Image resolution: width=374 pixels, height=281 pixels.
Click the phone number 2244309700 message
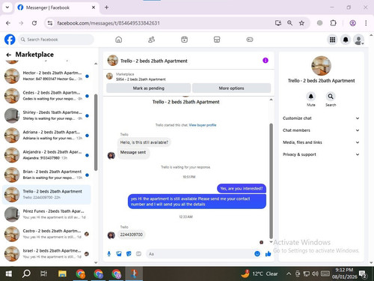[x=132, y=235]
